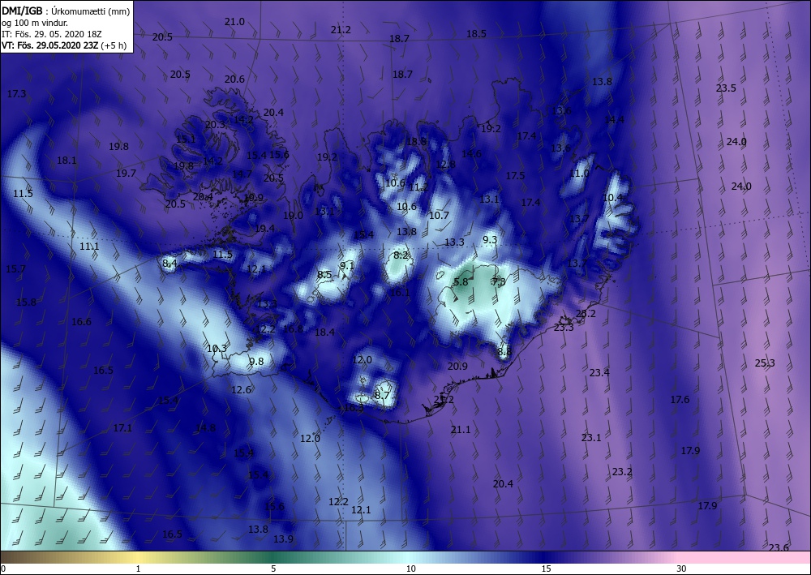Click the map value 11.0

[x=579, y=174]
